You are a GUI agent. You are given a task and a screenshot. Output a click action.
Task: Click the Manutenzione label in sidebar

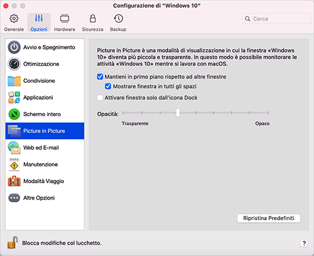(x=40, y=164)
